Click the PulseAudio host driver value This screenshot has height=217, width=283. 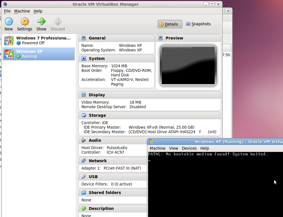[x=117, y=148]
